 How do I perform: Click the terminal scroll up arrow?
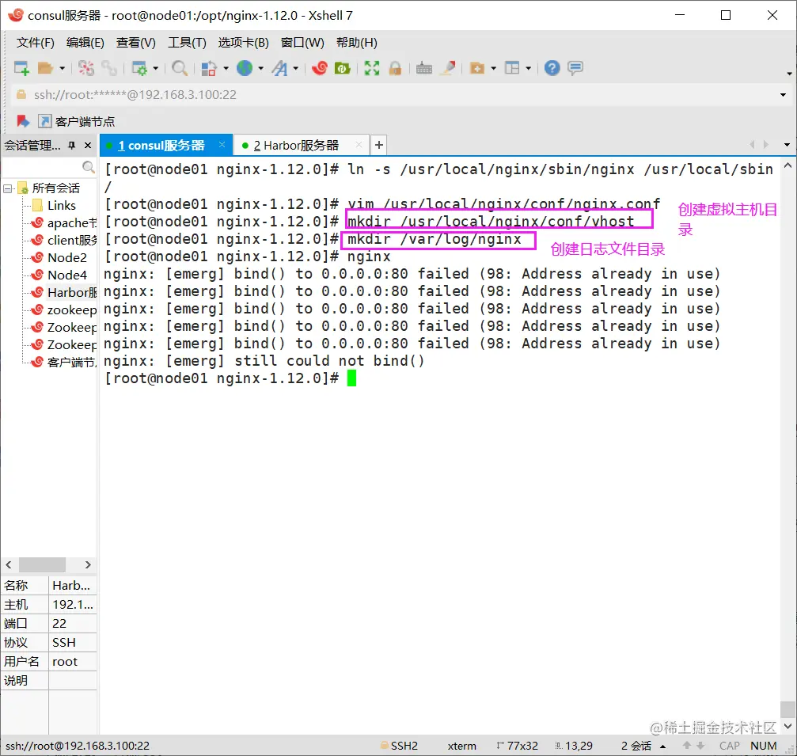point(788,165)
